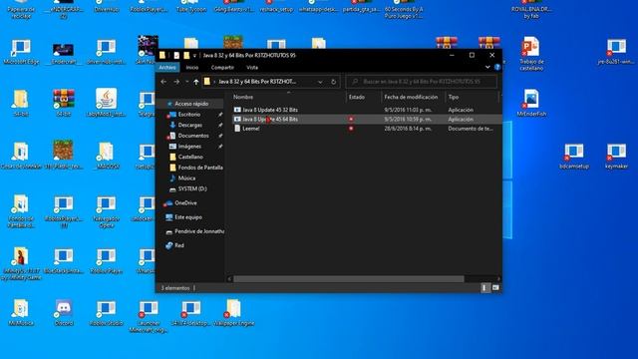Open the recent locations dropdown arrow
Image resolution: width=638 pixels, height=359 pixels.
186,82
